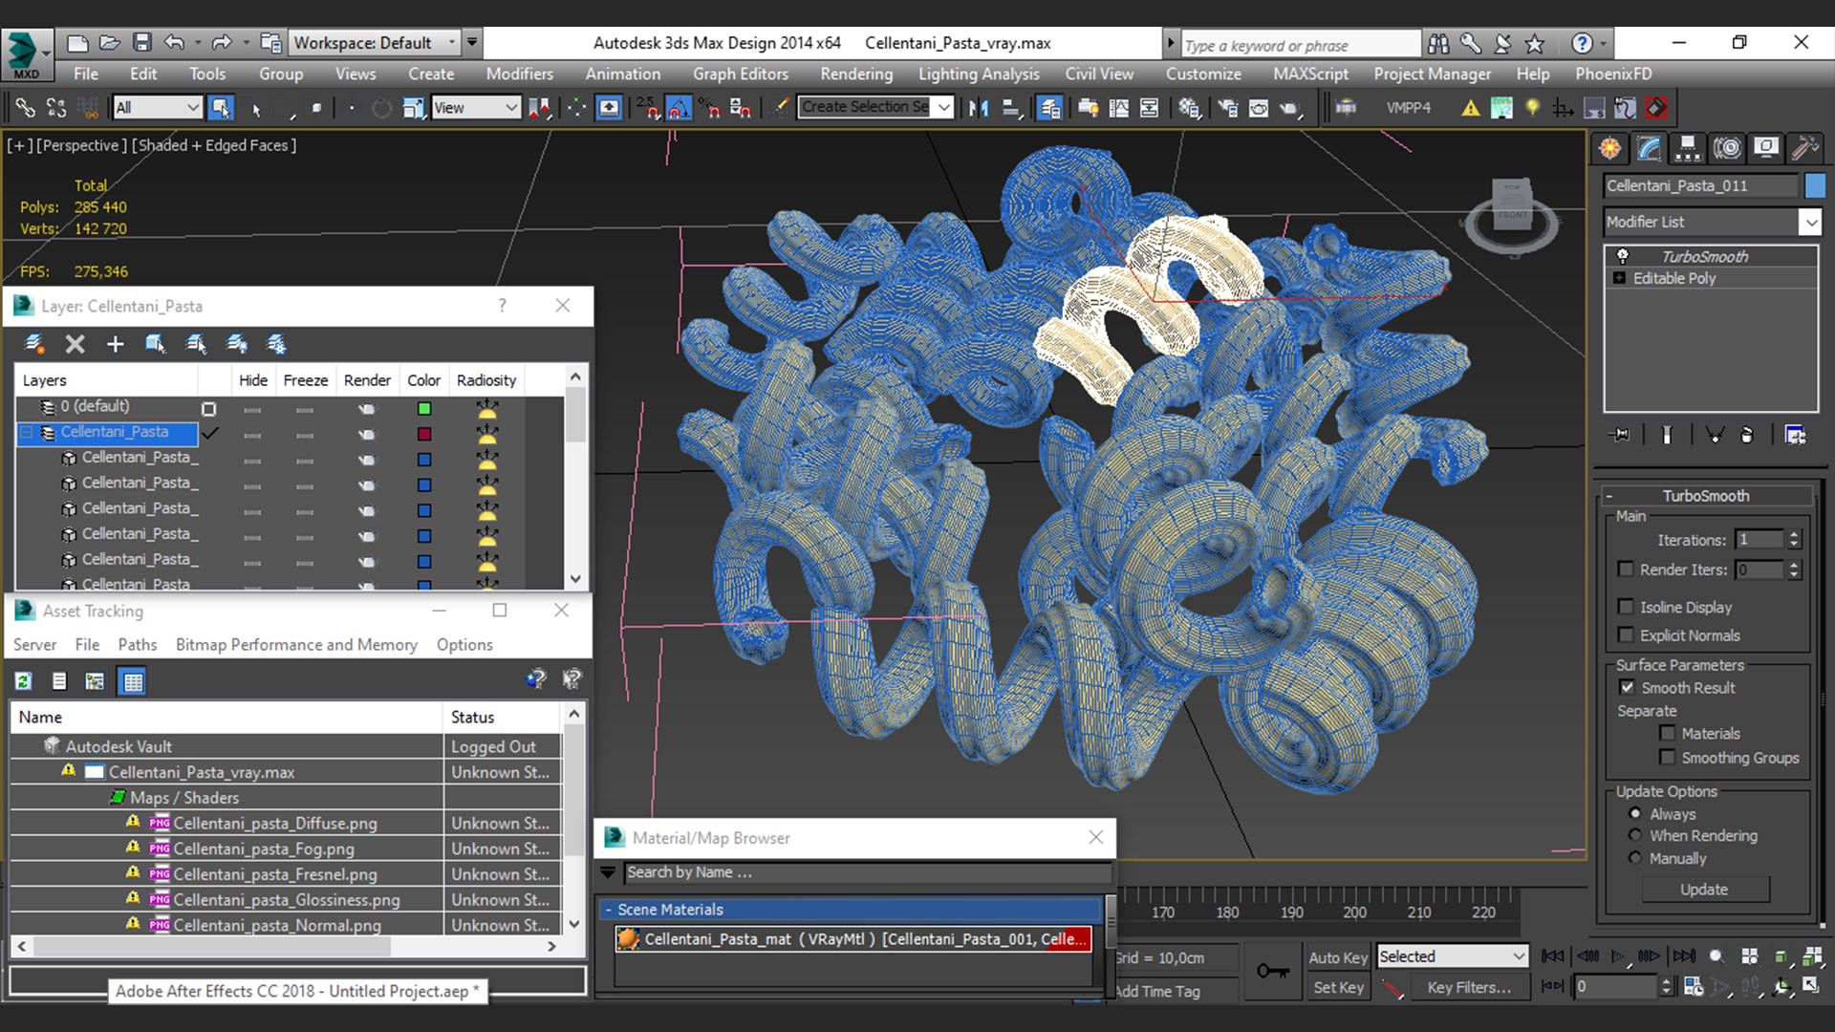Collapse the Cellentani_Pasta layer tree
This screenshot has height=1032, width=1835.
pos(27,432)
